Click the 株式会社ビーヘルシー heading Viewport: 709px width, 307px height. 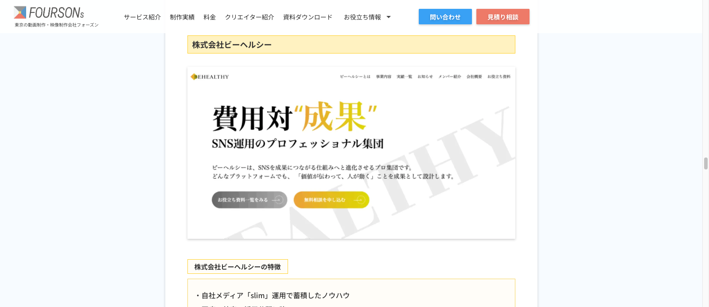pyautogui.click(x=351, y=45)
